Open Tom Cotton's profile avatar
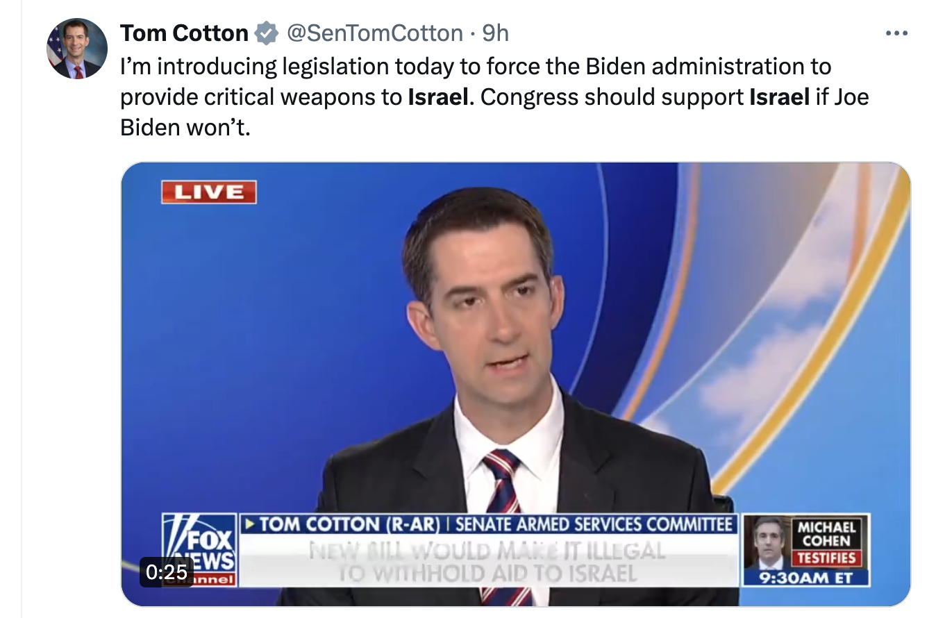 pyautogui.click(x=77, y=49)
